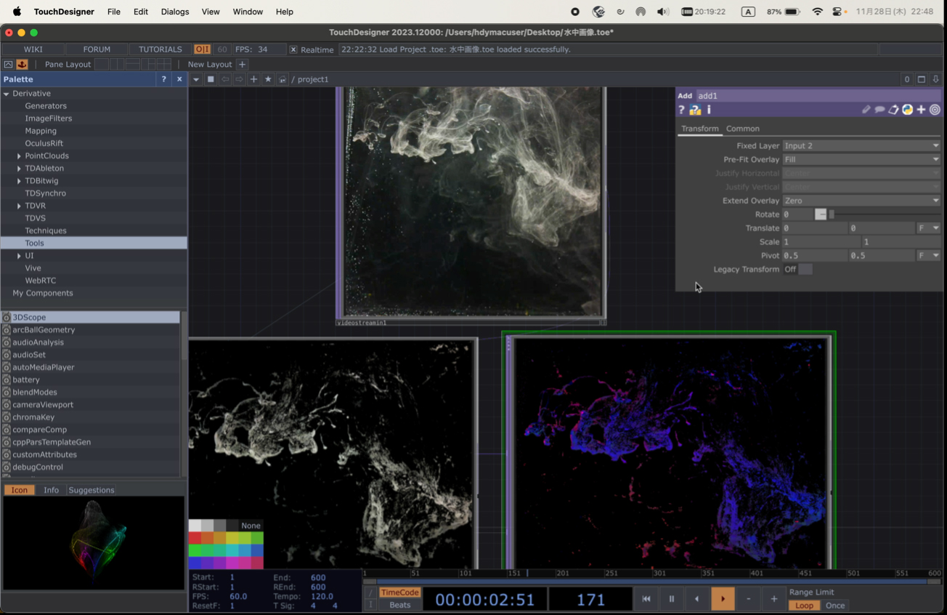Open the Dialogs menu

174,12
